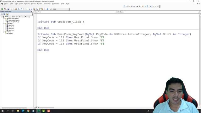Image resolution: width=201 pixels, height=113 pixels.
Task: Click the Quick Info icon in the Edit toolbar
Action: [x=129, y=6]
